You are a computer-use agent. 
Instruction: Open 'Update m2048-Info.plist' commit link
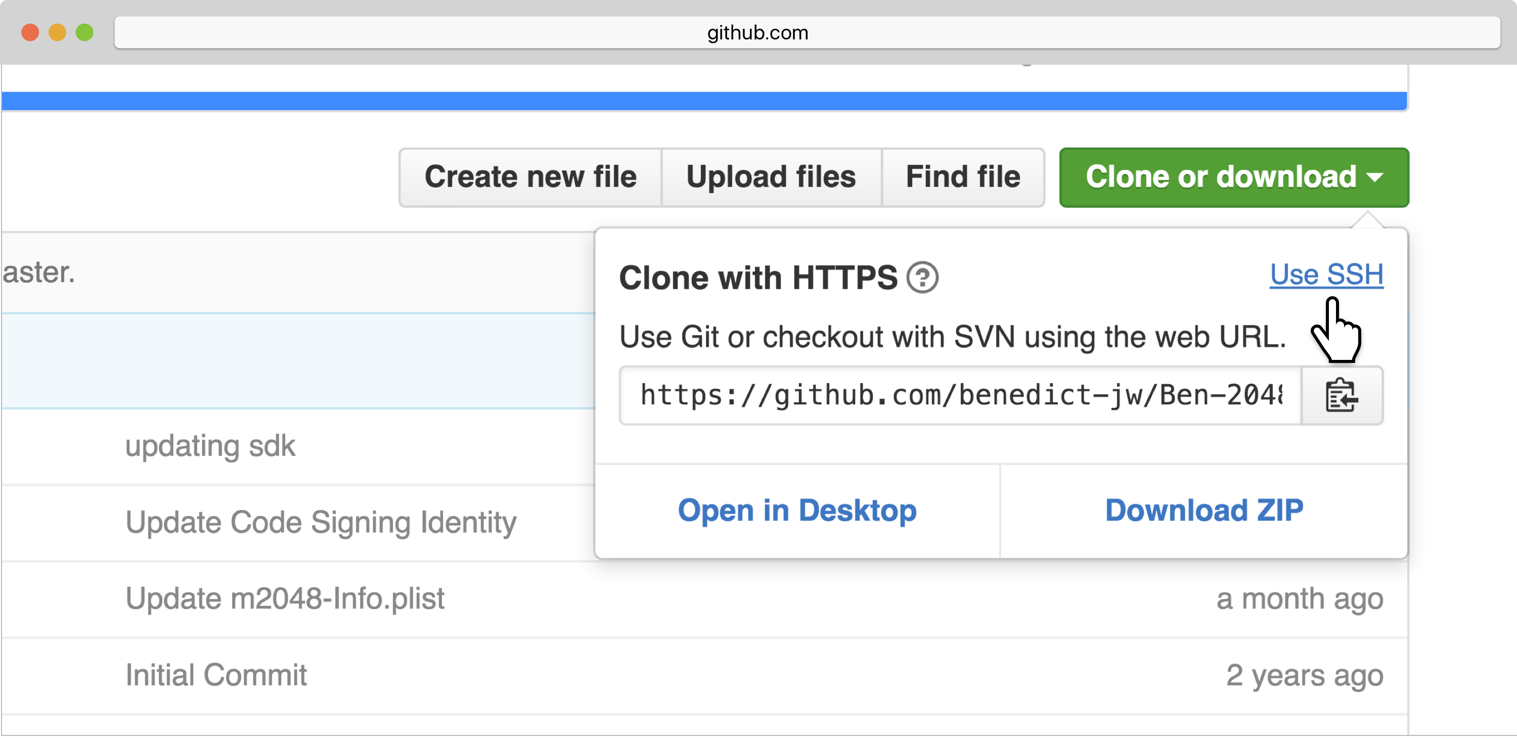pos(285,599)
